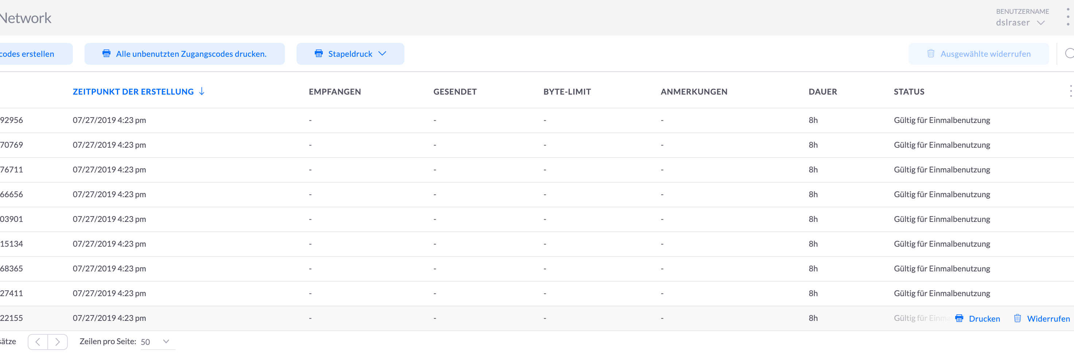Screen dimensions: 1074x358
Task: Sort by the Dauer column header
Action: 823,92
